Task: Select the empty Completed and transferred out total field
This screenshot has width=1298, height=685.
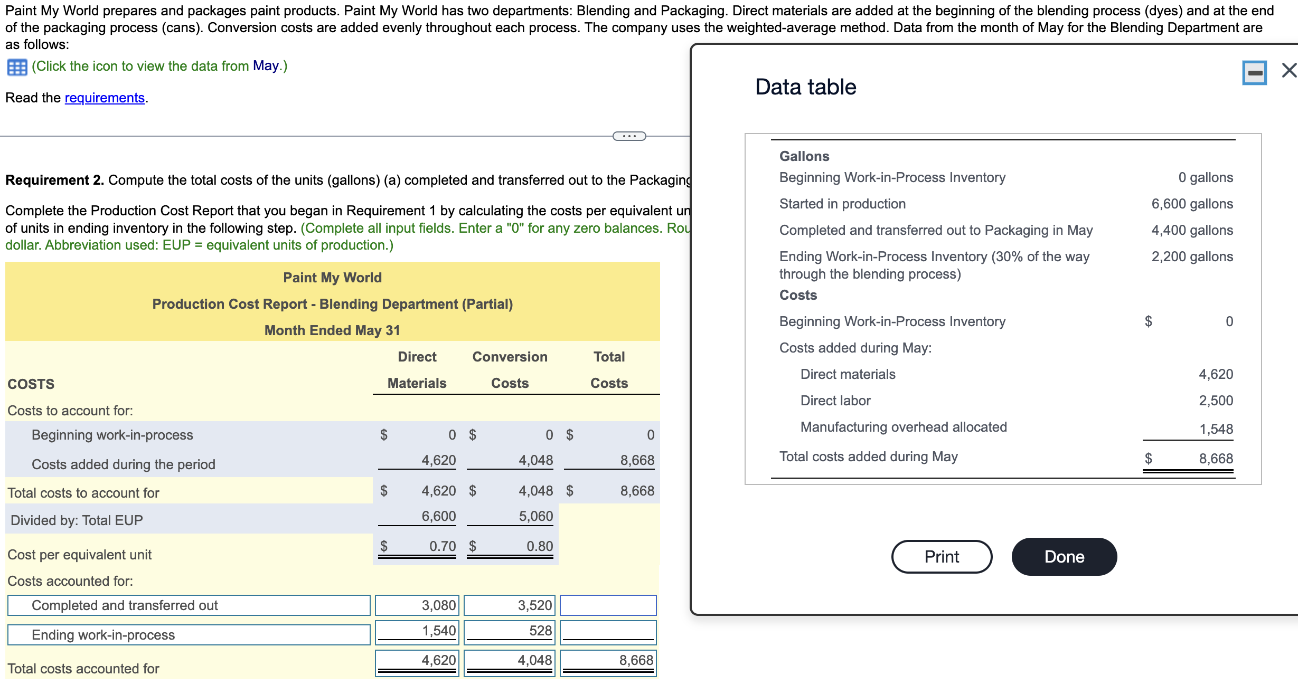Action: 608,605
